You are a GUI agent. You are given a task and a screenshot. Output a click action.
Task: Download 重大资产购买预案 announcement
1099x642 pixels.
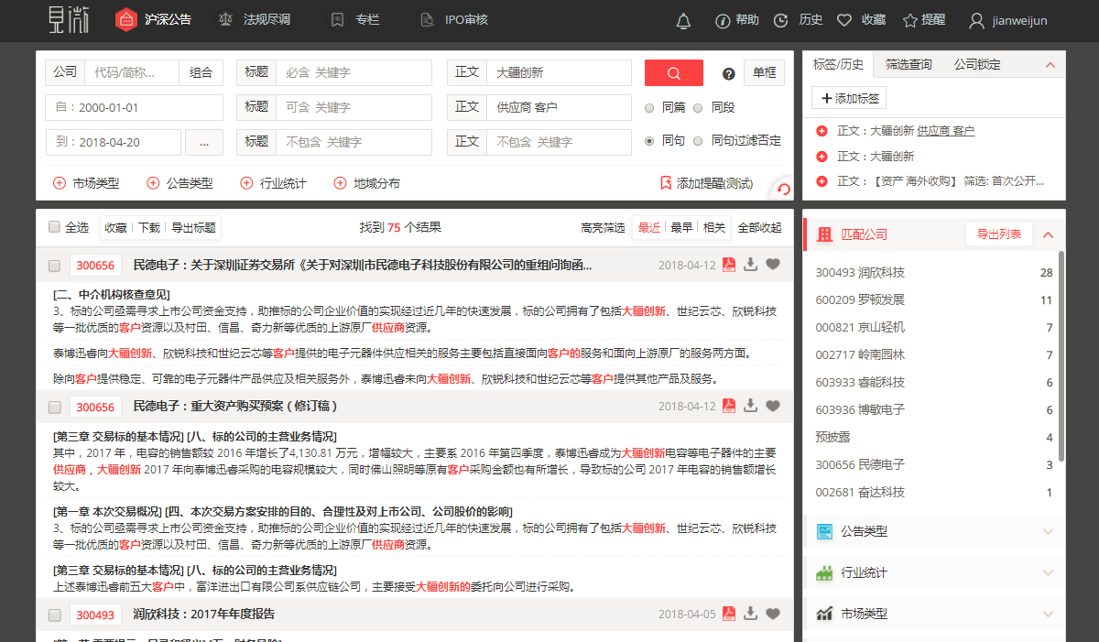coord(751,406)
